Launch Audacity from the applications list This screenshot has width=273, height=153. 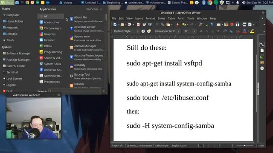tap(87, 67)
